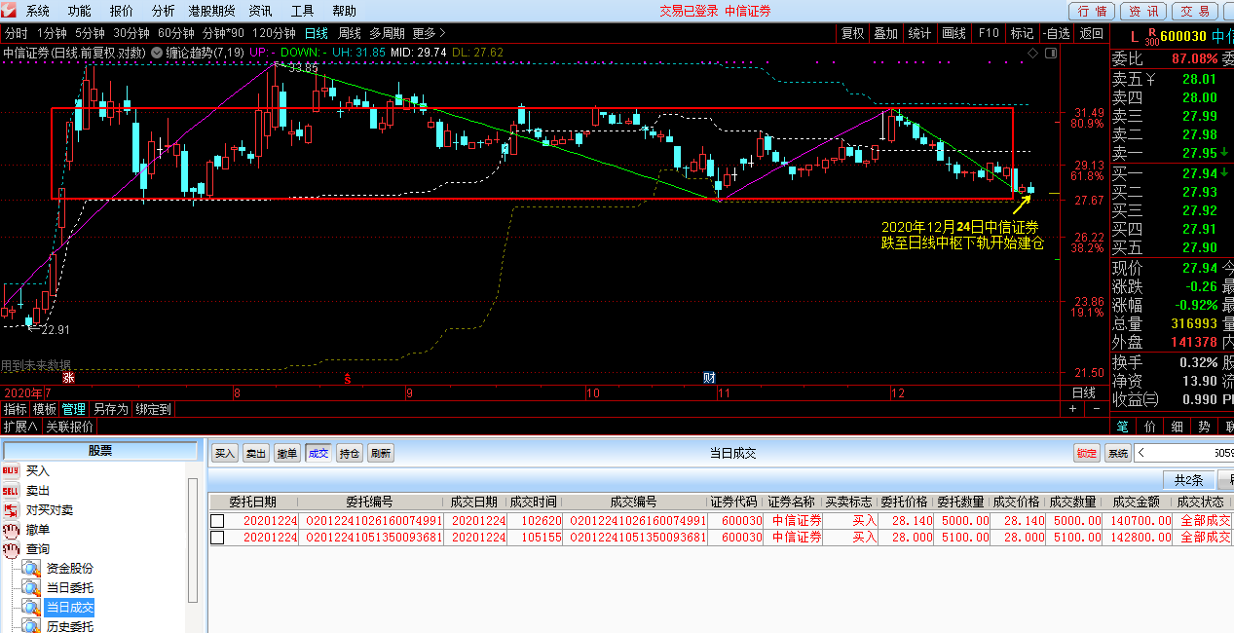Viewport: 1234px width, 633px height.
Task: Click the 交易 button at top right
Action: [1193, 12]
